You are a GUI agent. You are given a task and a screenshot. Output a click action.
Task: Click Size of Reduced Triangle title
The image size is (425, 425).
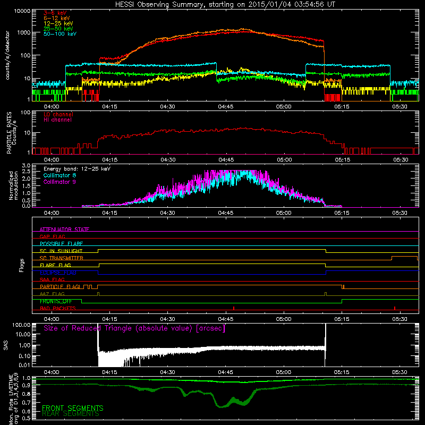coord(134,328)
